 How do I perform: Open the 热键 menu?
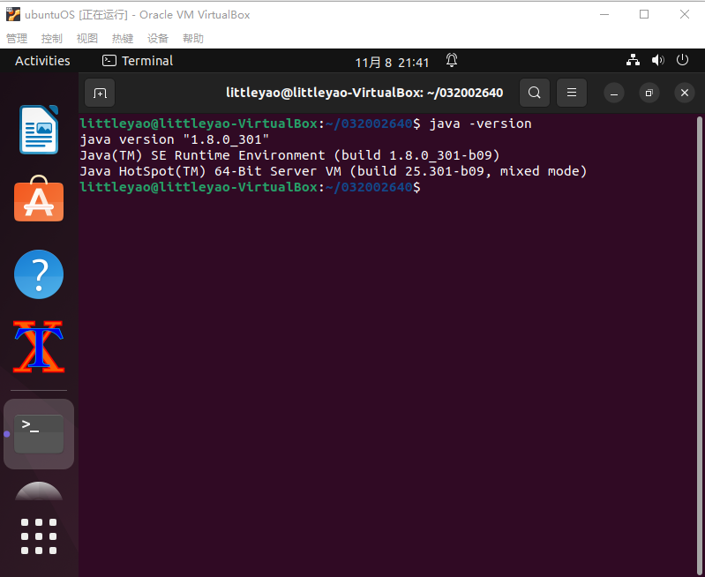(x=123, y=39)
